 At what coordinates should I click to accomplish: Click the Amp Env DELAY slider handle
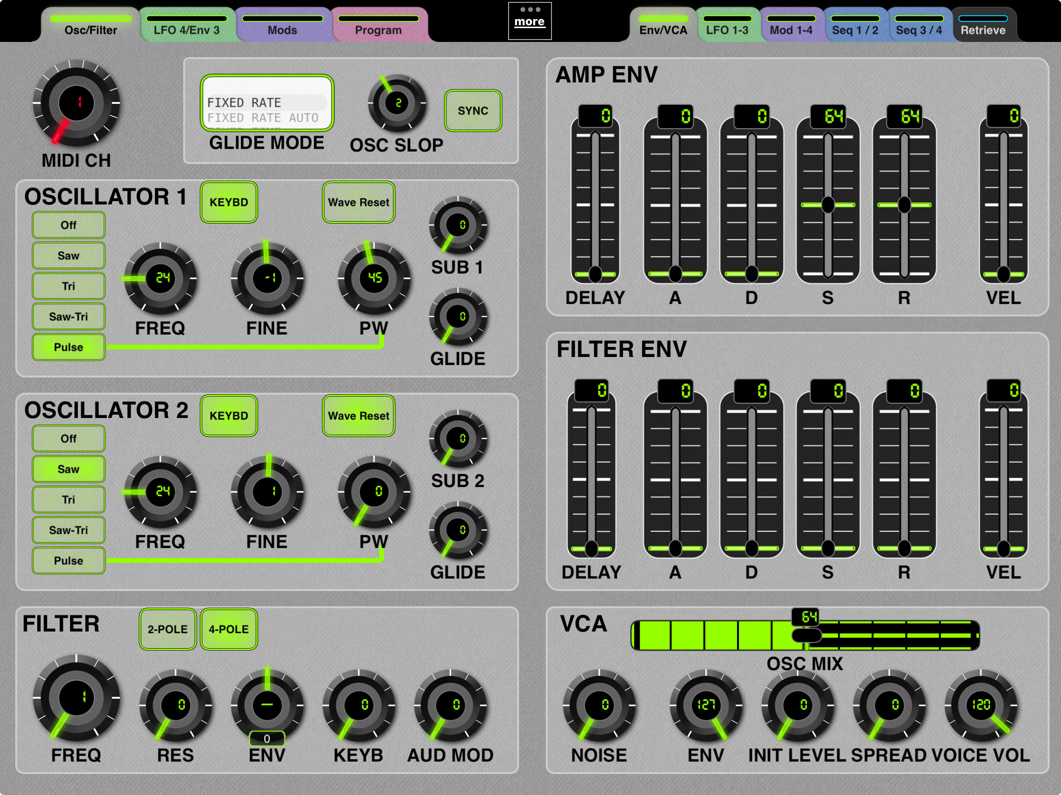click(x=595, y=274)
